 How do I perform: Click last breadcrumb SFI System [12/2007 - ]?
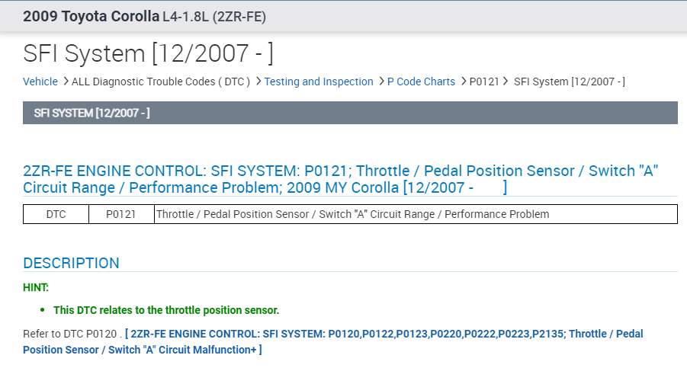pyautogui.click(x=569, y=82)
